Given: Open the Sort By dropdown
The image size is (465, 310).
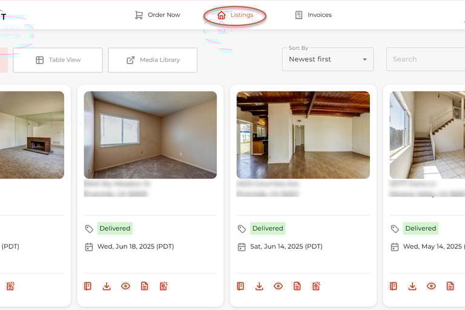Looking at the screenshot, I should coord(328,59).
